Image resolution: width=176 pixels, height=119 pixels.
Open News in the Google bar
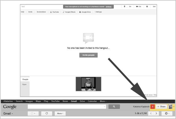(65, 101)
